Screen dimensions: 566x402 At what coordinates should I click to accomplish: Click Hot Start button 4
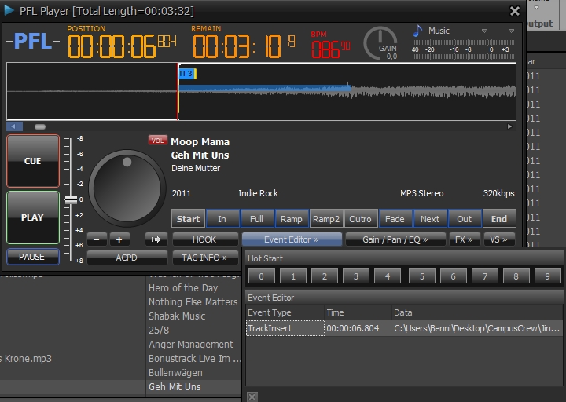coord(388,276)
